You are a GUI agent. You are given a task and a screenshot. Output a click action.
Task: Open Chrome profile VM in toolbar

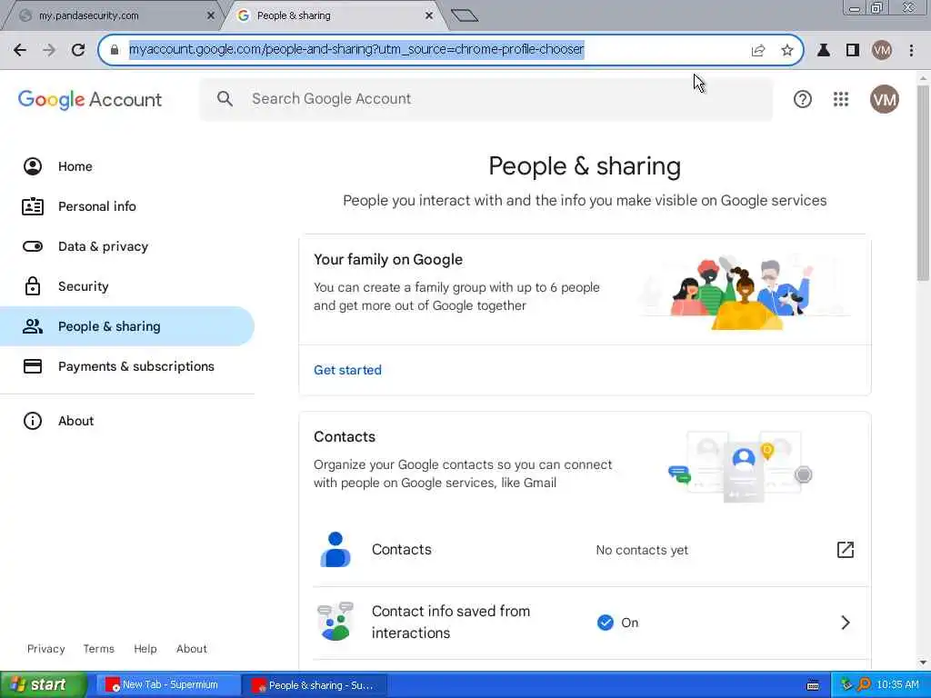click(x=882, y=51)
